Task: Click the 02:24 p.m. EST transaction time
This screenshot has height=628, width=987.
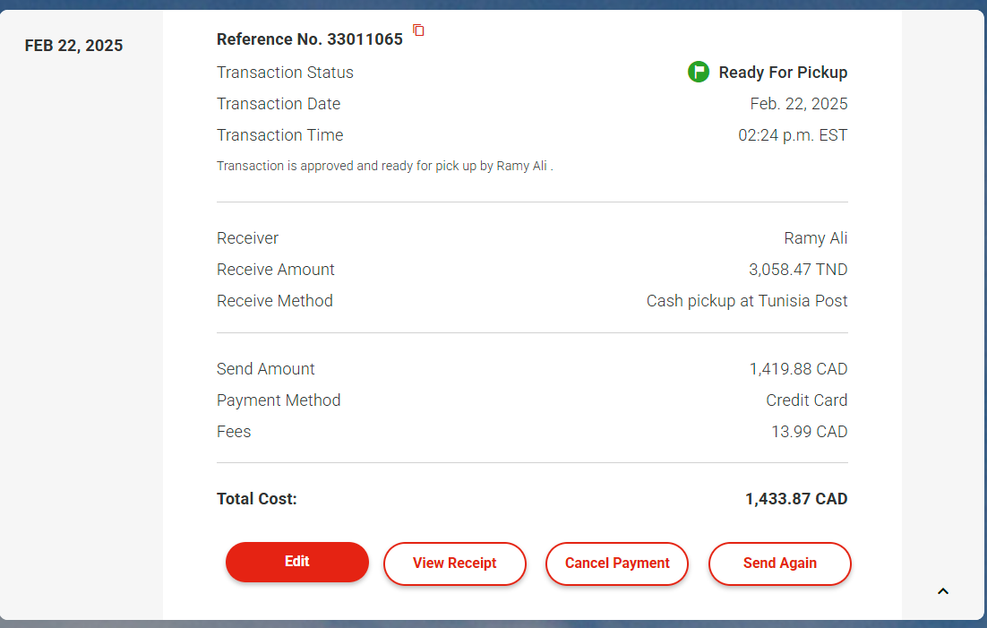Action: (x=792, y=136)
